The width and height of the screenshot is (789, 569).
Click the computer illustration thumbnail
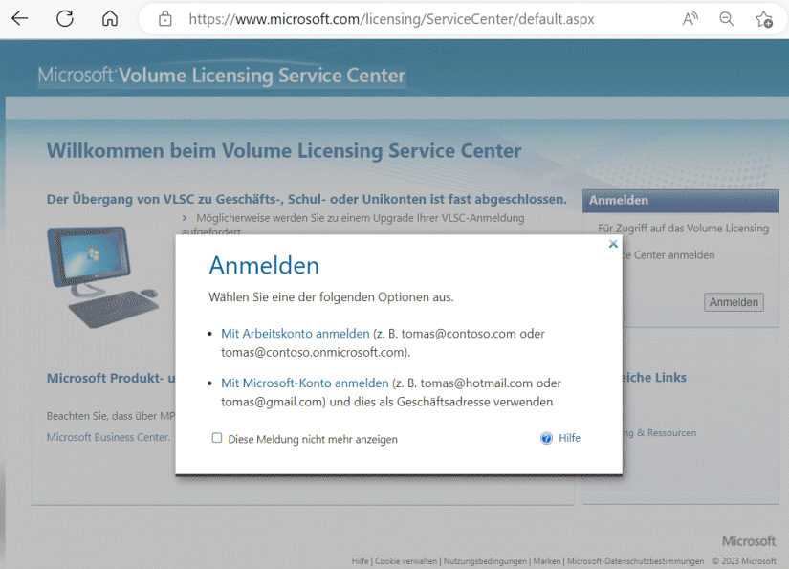point(102,276)
